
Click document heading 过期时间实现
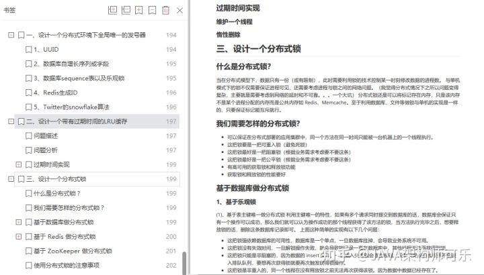click(x=238, y=8)
